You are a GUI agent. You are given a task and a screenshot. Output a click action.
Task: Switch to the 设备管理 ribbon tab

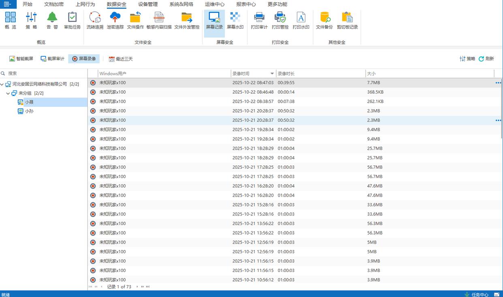148,4
